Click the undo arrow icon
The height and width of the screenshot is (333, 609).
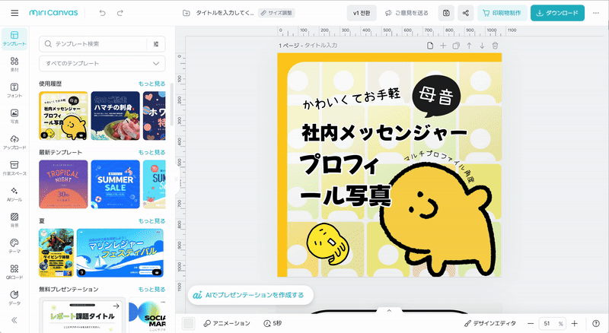101,13
